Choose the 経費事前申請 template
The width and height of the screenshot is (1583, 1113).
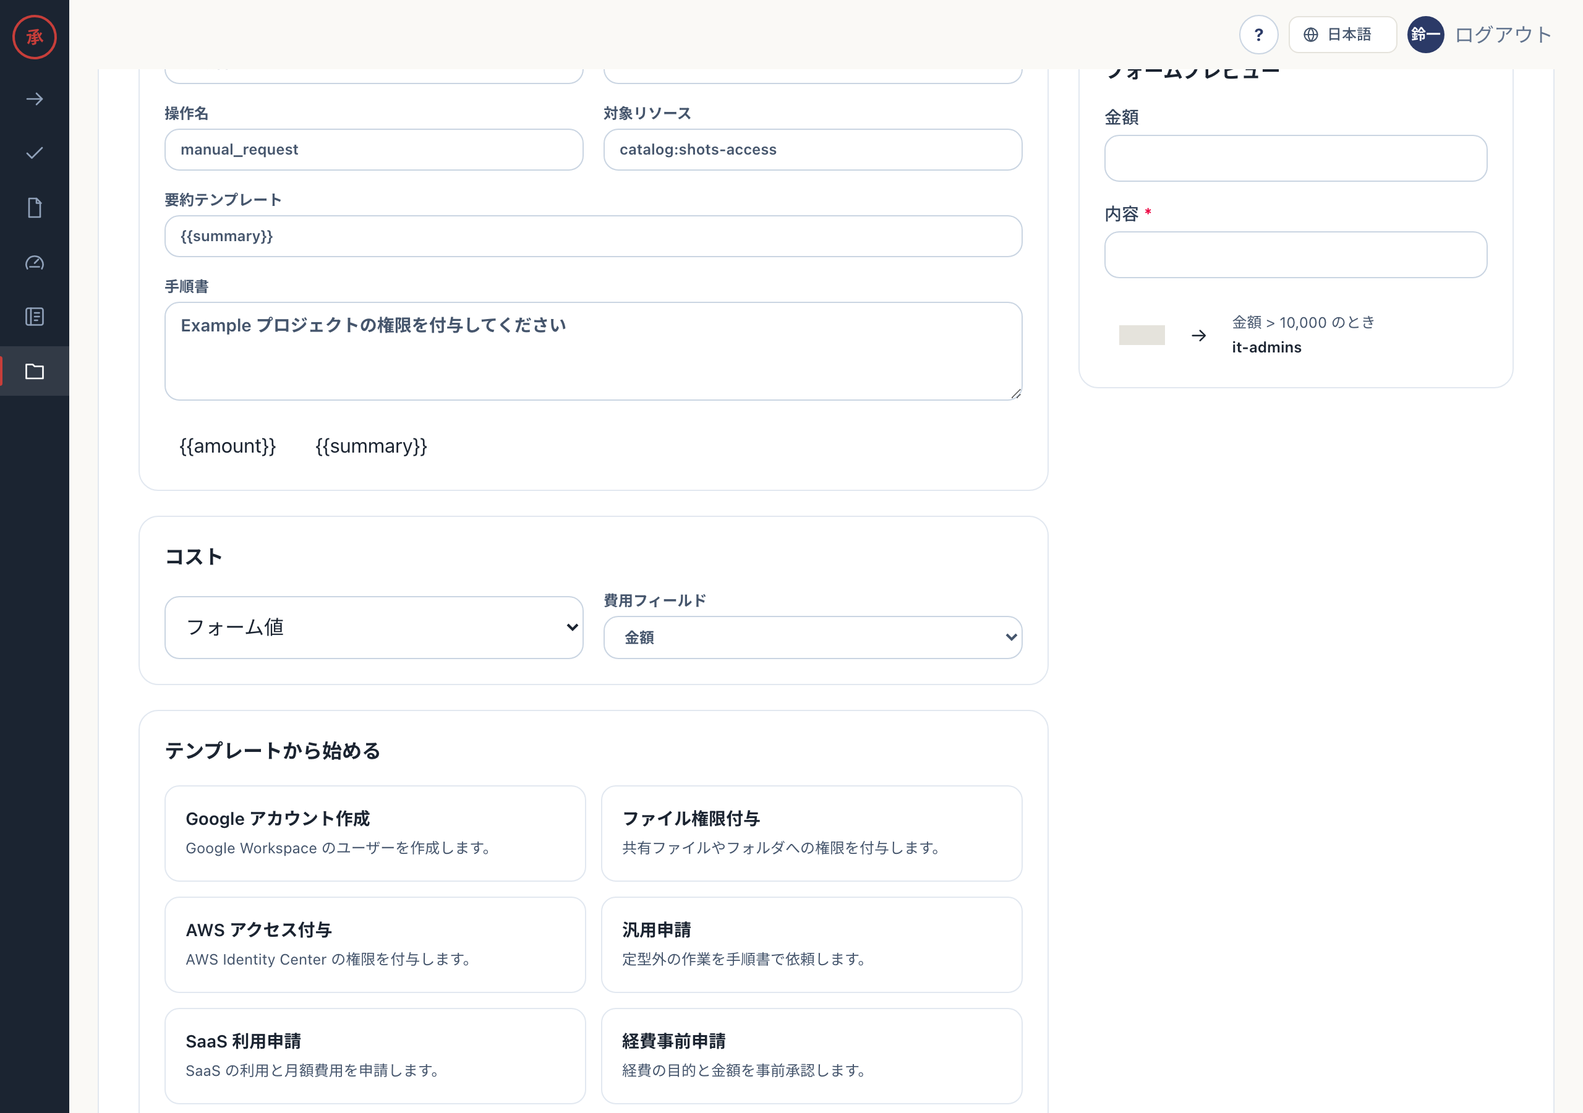(x=811, y=1055)
